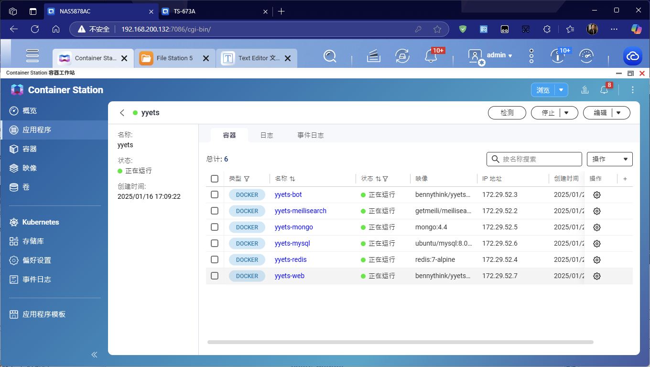Open the QTS dashboard gauge icon
Viewport: 650px width, 367px height.
pos(586,56)
